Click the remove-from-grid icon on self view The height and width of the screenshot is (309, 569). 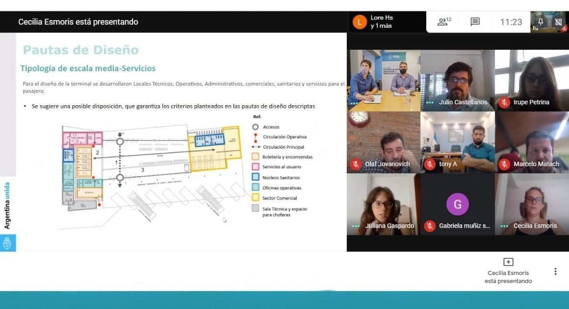click(x=558, y=22)
